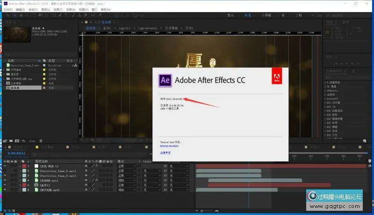Open 法律声明 link in About dialog
This screenshot has height=215, width=374.
pyautogui.click(x=165, y=153)
